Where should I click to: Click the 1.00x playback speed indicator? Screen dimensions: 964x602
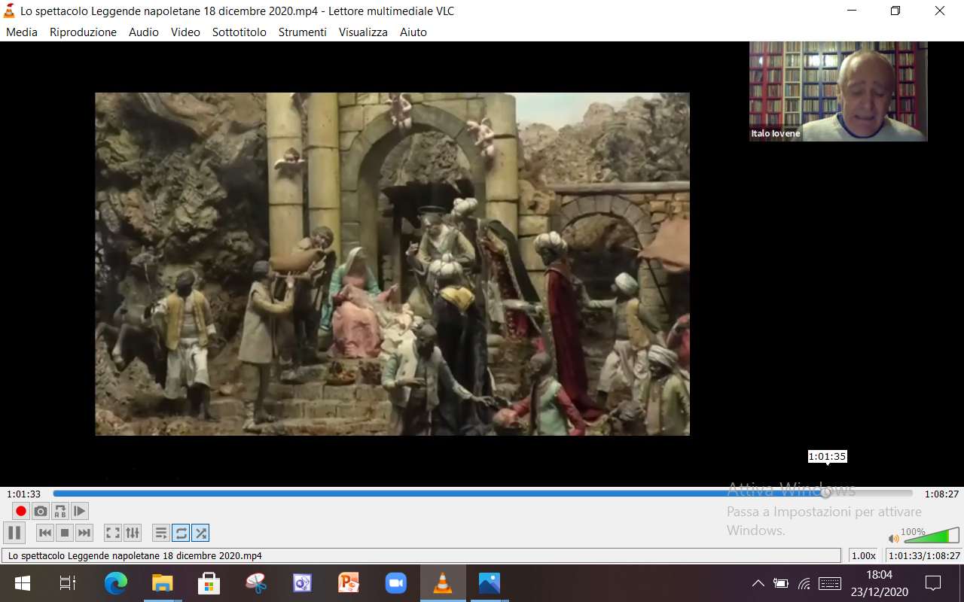(x=864, y=555)
